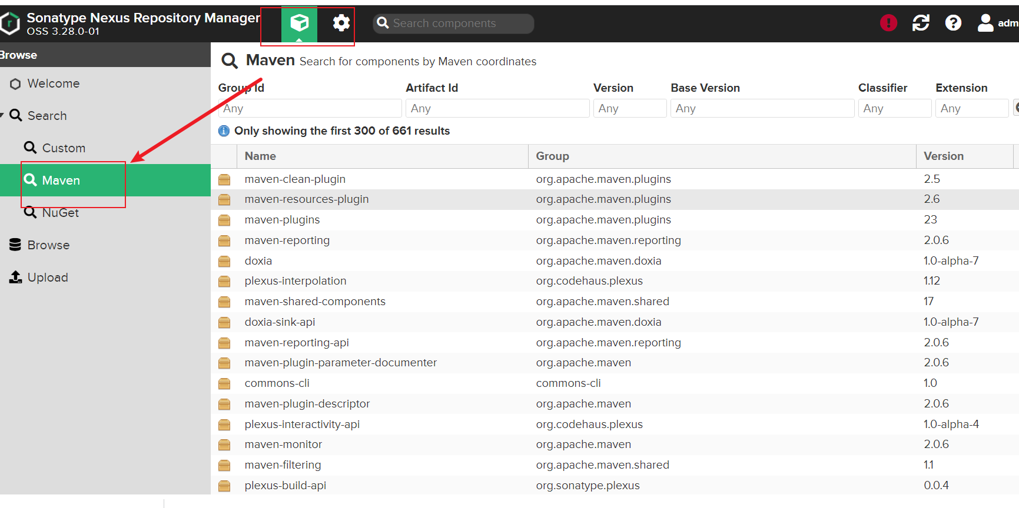
Task: Click the maven-clean-plugin component icon
Action: (x=224, y=180)
